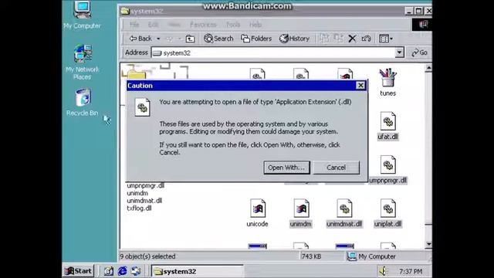Click the Open With... button
The height and width of the screenshot is (278, 494).
pos(286,168)
